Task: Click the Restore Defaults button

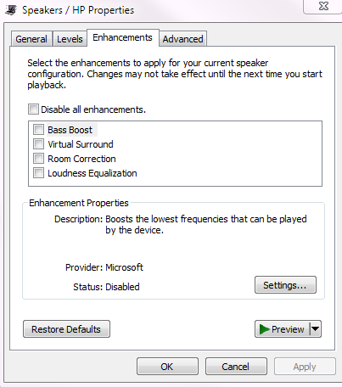Action: 66,329
